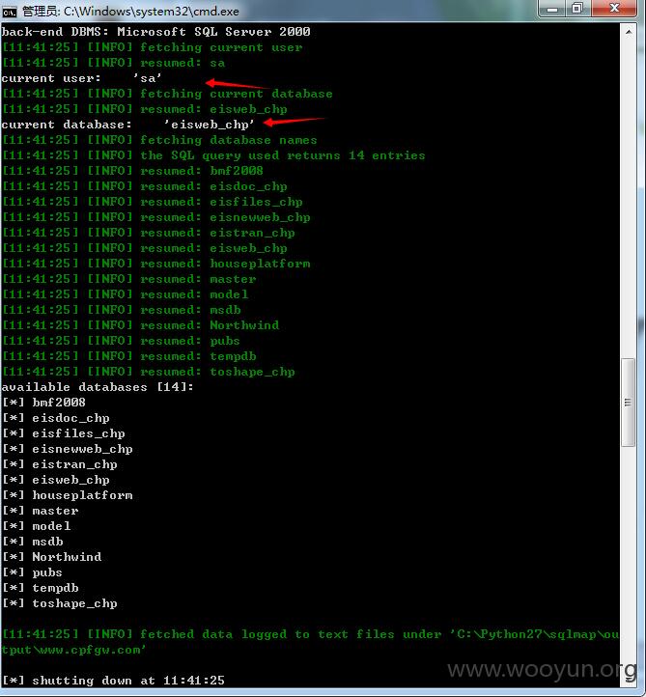This screenshot has height=697, width=646.
Task: Click the log line 'fetching current database'
Action: (x=168, y=94)
